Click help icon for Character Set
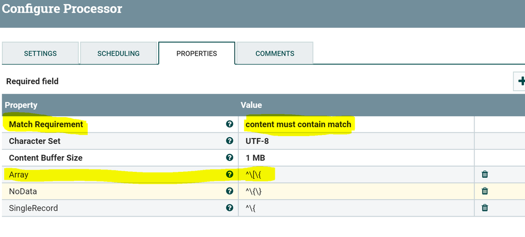The height and width of the screenshot is (237, 525). pyautogui.click(x=229, y=141)
